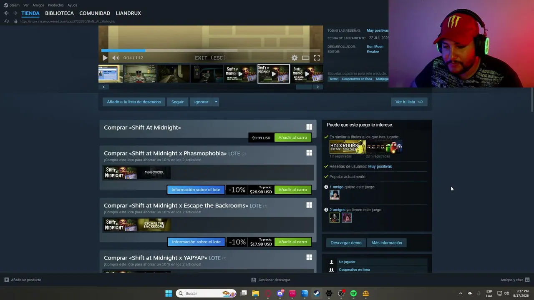Mute the trailer volume speaker icon
Screen dimensions: 534x300
click(116, 58)
